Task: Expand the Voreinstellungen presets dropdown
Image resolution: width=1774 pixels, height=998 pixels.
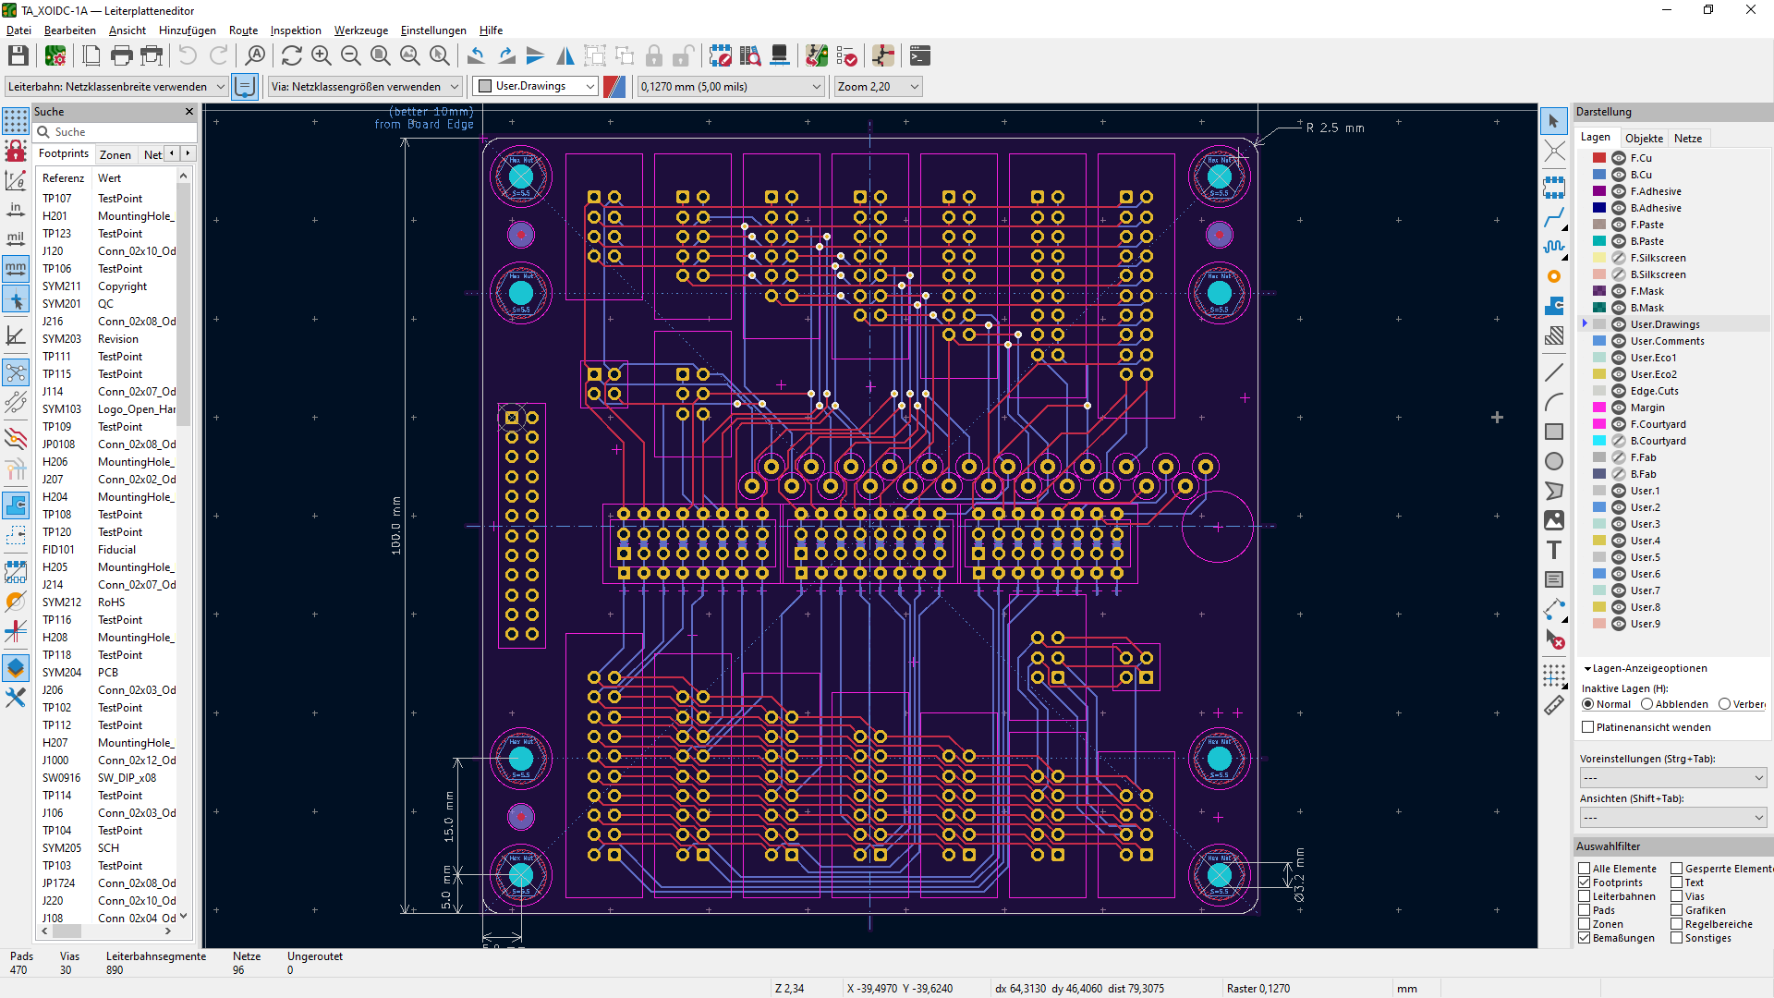Action: tap(1672, 778)
